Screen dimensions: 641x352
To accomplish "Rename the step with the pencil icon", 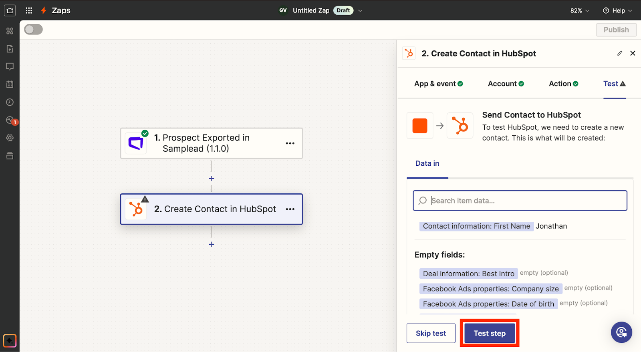I will pos(620,53).
